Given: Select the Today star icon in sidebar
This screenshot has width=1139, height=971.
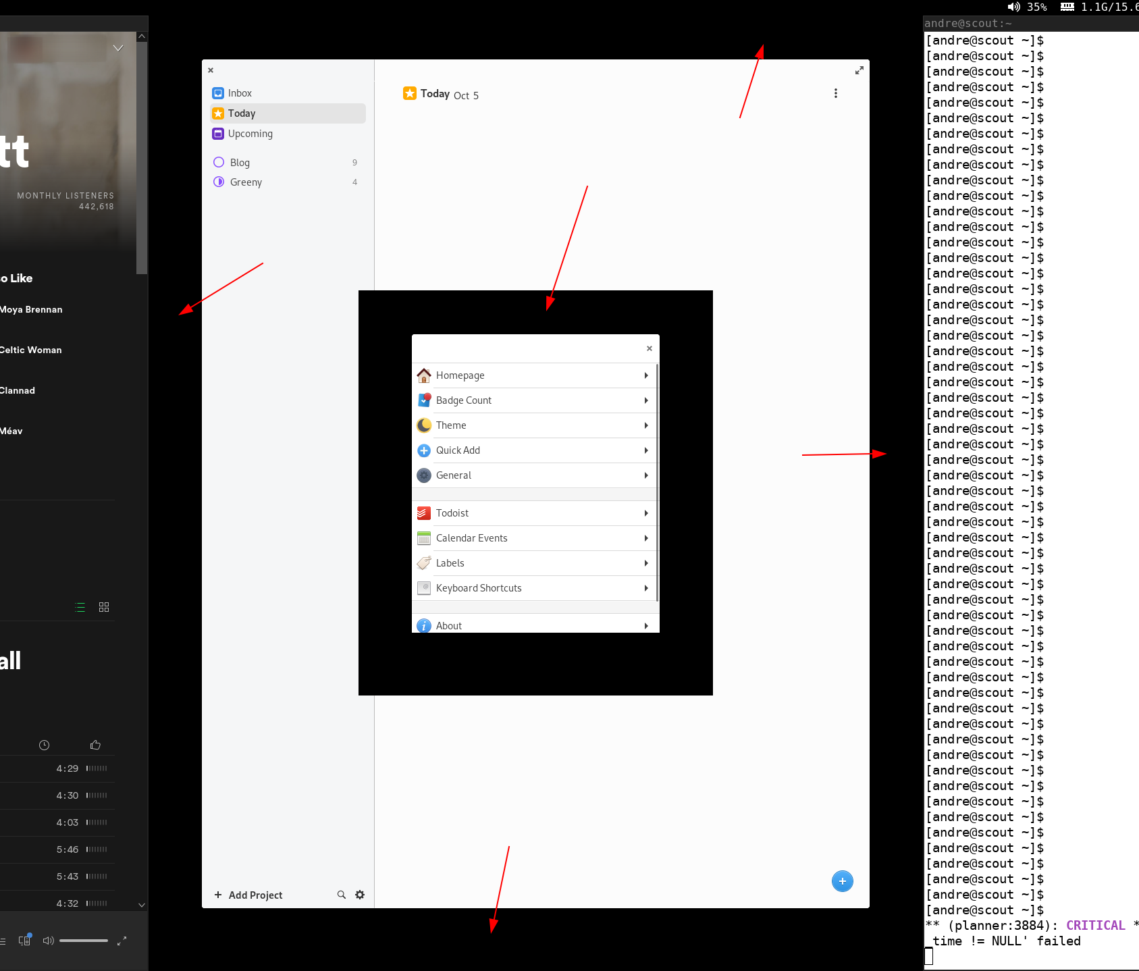Looking at the screenshot, I should tap(217, 113).
